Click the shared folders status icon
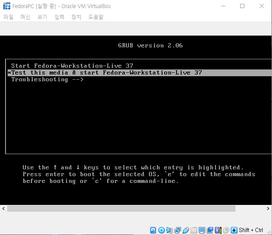This screenshot has height=235, width=272. pyautogui.click(x=193, y=230)
